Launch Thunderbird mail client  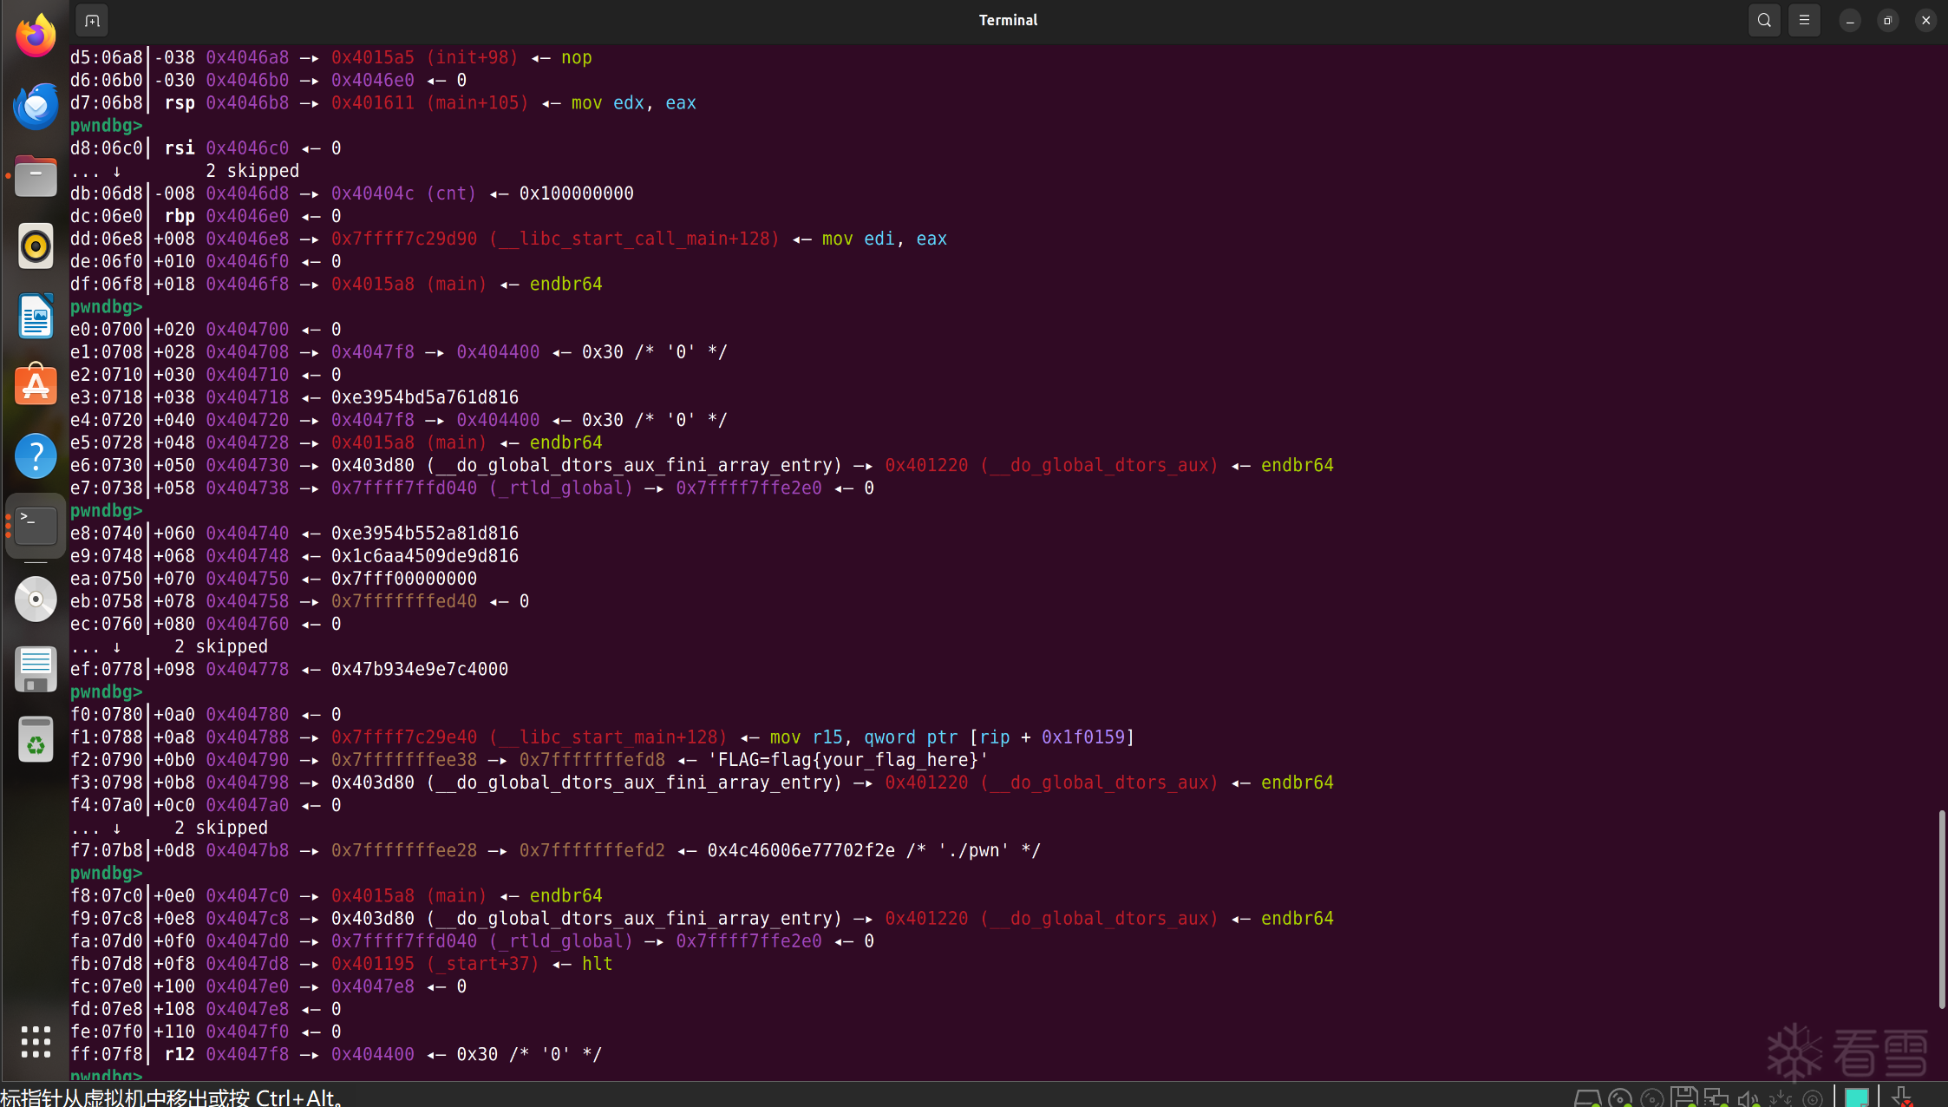point(36,106)
